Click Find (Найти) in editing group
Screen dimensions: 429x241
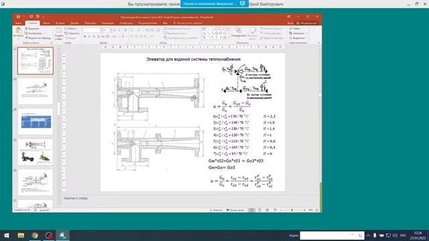[x=295, y=28]
